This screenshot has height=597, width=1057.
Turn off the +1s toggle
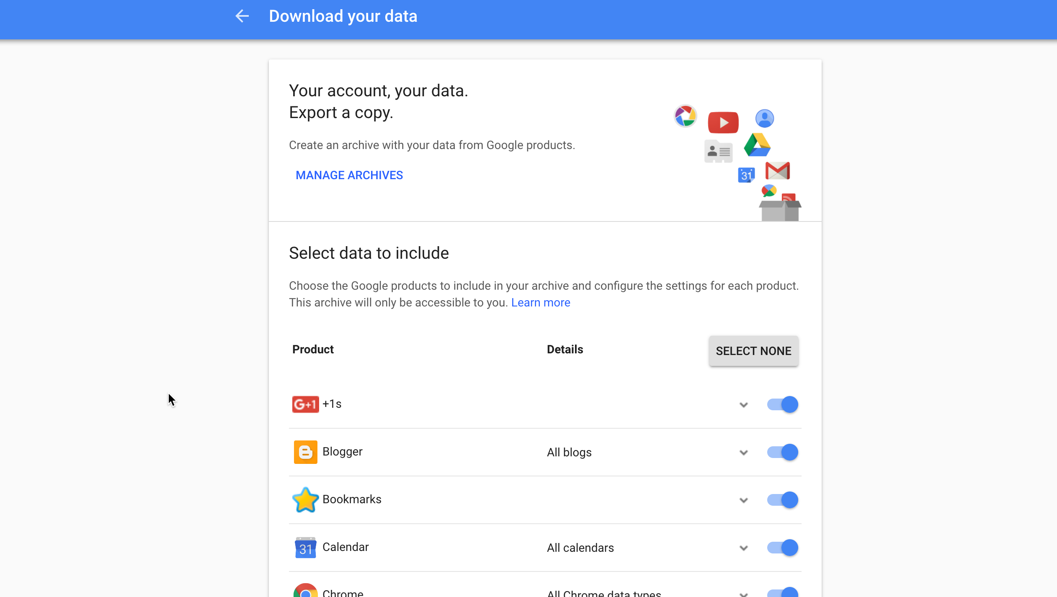pyautogui.click(x=782, y=404)
